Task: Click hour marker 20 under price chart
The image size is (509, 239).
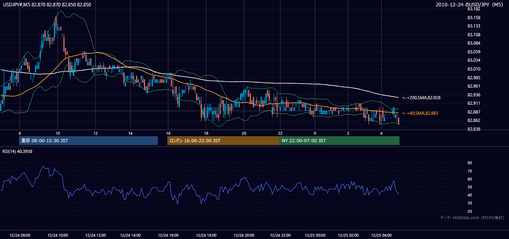Action: pos(244,133)
